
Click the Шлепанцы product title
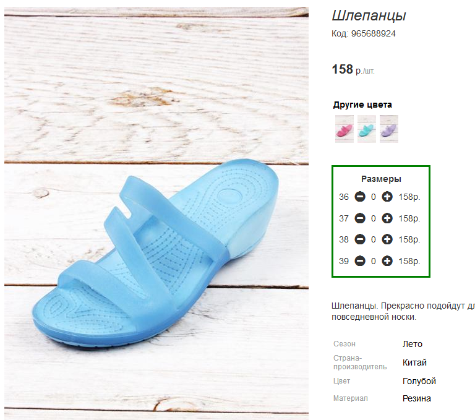click(369, 15)
